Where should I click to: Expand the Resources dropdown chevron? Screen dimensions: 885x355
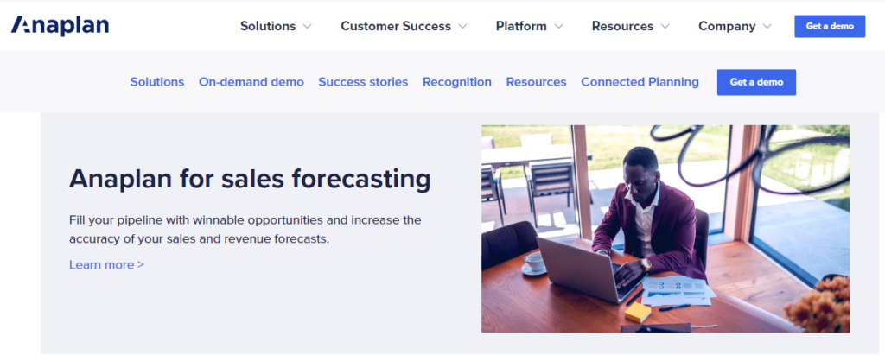click(665, 27)
